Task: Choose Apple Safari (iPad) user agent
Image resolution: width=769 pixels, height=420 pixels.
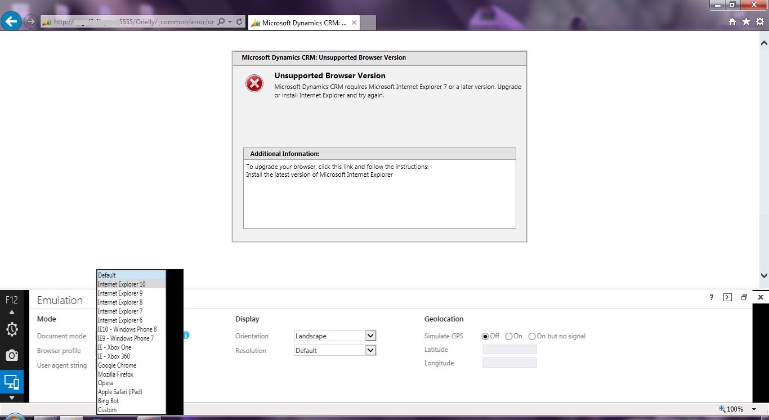Action: point(131,392)
